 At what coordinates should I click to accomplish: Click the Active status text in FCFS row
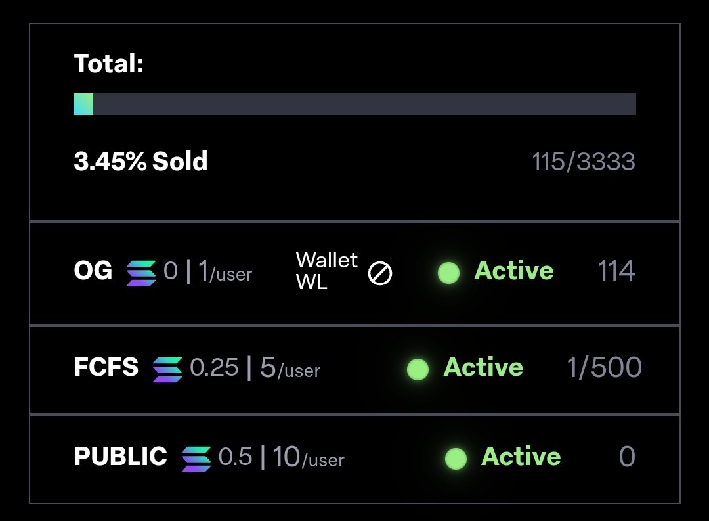(483, 367)
